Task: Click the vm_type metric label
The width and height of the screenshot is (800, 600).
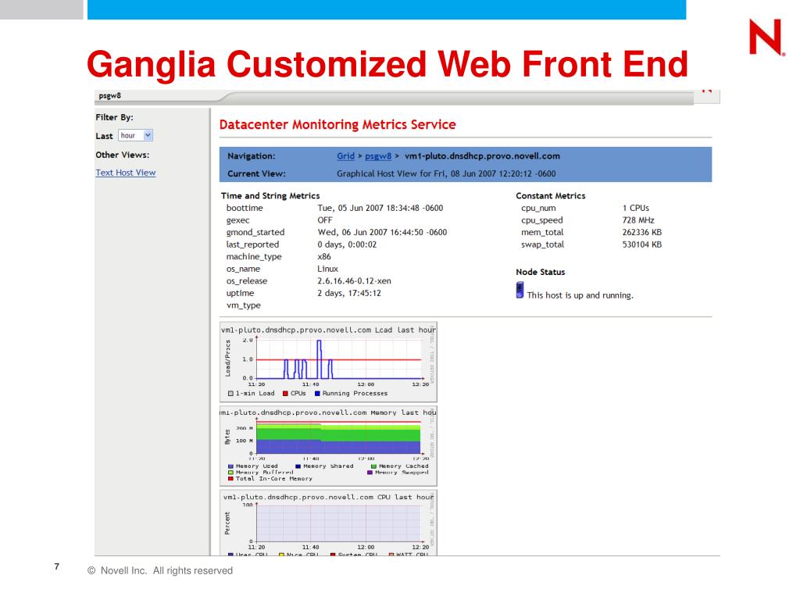Action: (244, 305)
